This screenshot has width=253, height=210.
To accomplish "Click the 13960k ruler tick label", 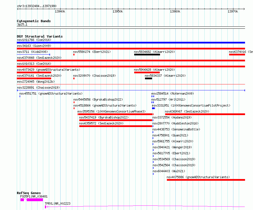I will tap(175, 11).
